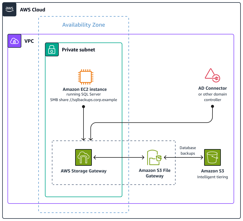Click the Amazon S3 File Gateway icon
243x221 pixels.
click(x=154, y=157)
